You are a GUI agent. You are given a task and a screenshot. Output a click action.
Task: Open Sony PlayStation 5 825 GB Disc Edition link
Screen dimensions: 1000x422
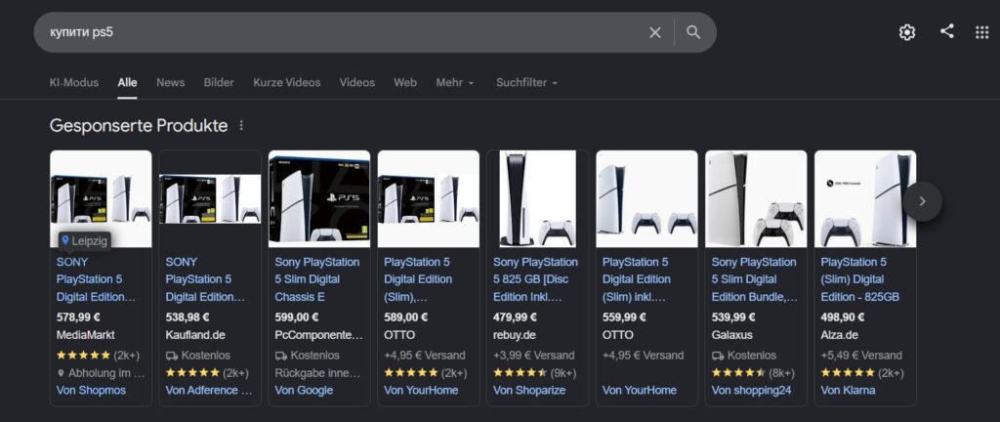[535, 279]
